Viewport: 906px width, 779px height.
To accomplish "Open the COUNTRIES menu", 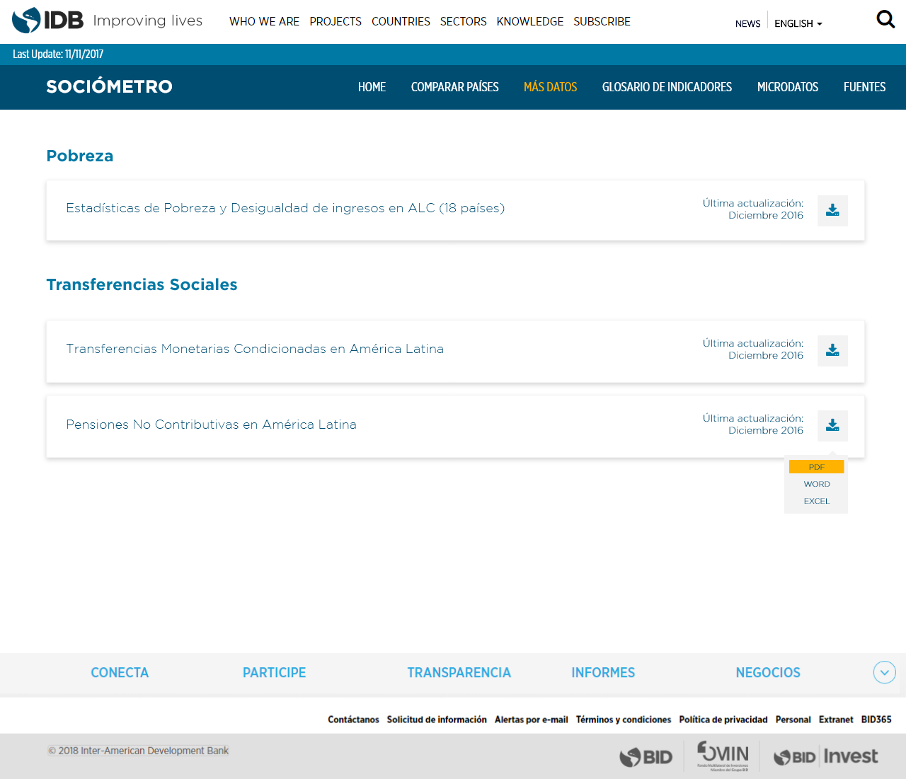I will [401, 21].
